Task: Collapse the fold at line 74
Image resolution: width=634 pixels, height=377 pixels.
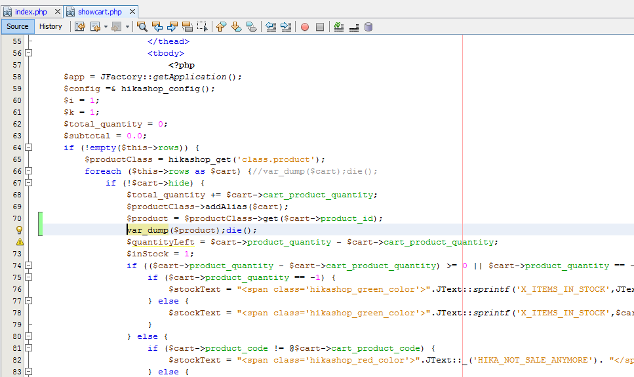Action: [29, 266]
